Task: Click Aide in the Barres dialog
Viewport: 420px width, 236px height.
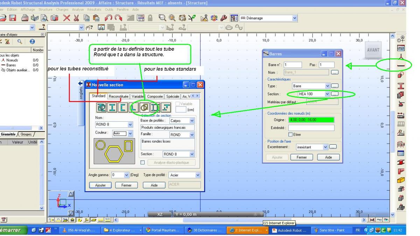Action: pos(328,157)
